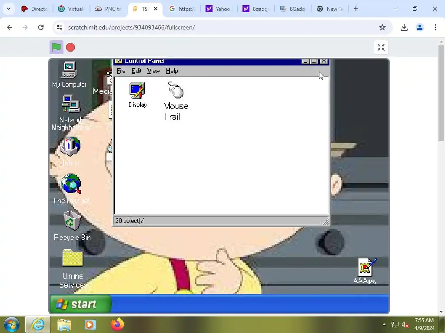
Task: Switch to the New Tab browser tab
Action: tap(330, 9)
